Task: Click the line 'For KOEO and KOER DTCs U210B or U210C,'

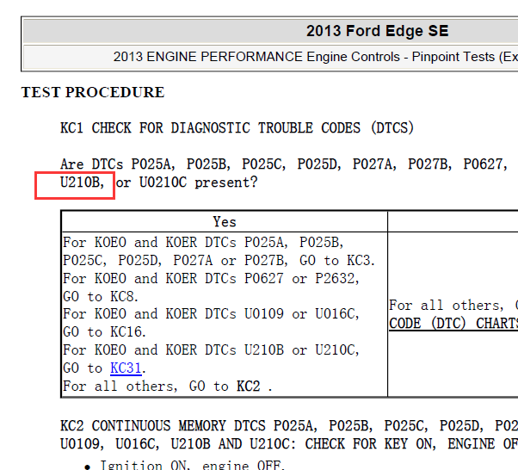Action: (211, 349)
